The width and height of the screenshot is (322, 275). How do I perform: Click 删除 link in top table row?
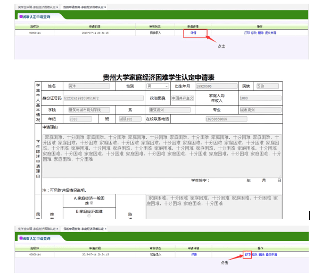click(261, 32)
